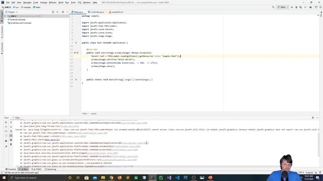Click the sample breadcrumb in navigation bar
Image resolution: width=323 pixels, height=181 pixels.
tap(26, 7)
